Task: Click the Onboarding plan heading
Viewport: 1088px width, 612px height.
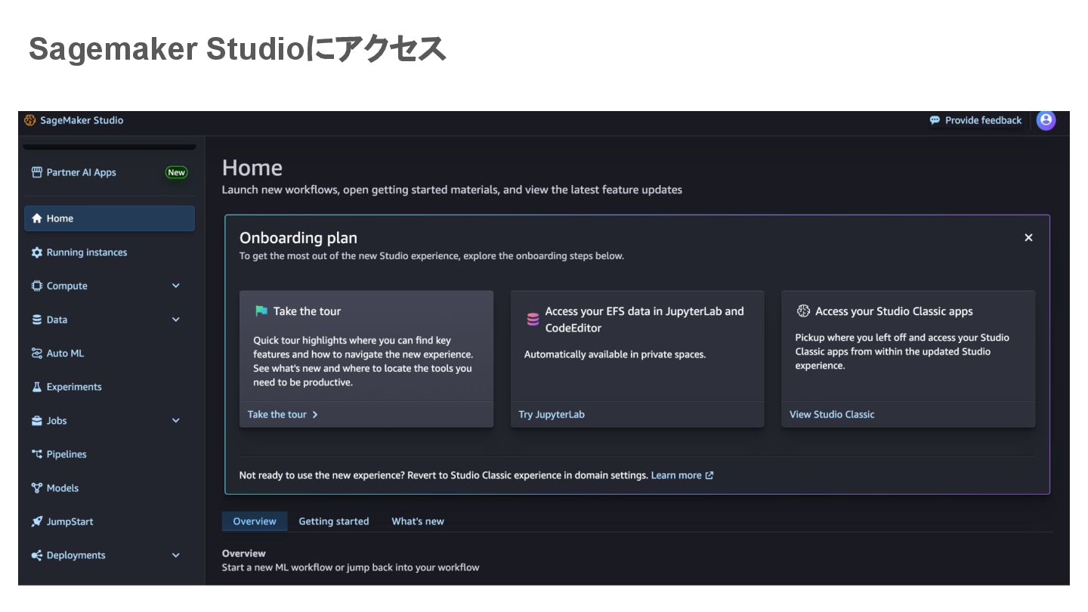Action: coord(298,238)
